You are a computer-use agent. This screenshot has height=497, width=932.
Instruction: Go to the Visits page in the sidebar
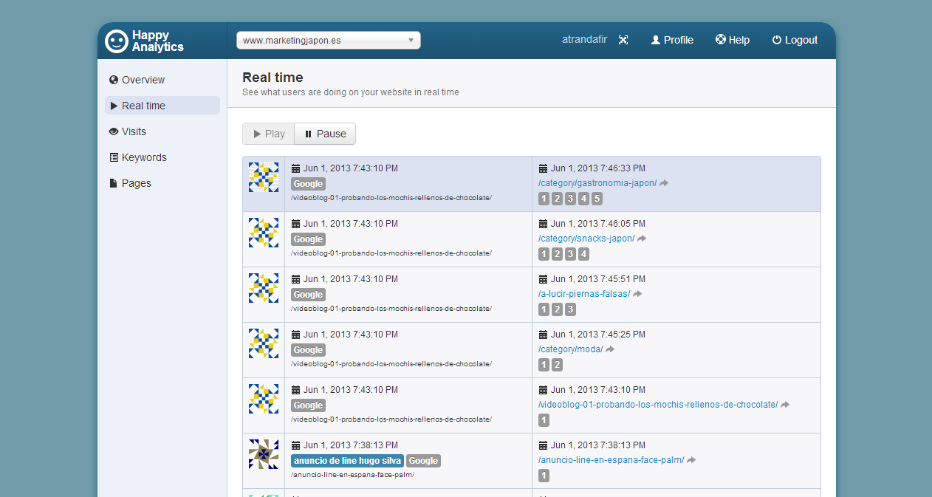pyautogui.click(x=134, y=131)
